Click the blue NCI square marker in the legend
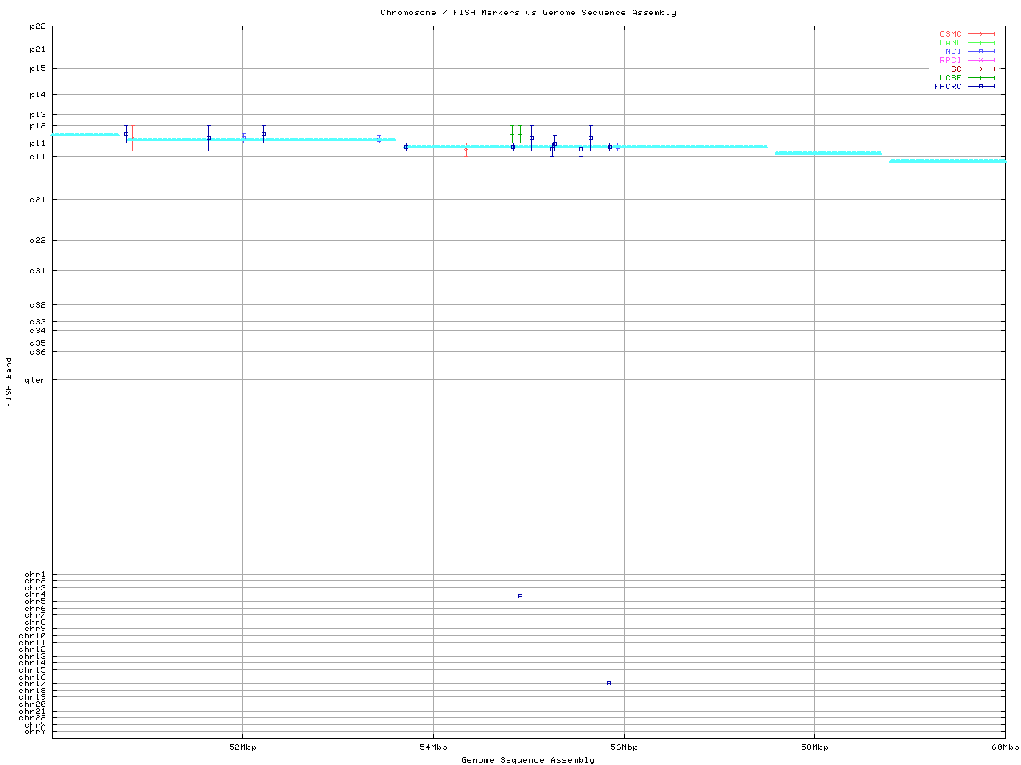Image resolution: width=1021 pixels, height=765 pixels. (980, 51)
